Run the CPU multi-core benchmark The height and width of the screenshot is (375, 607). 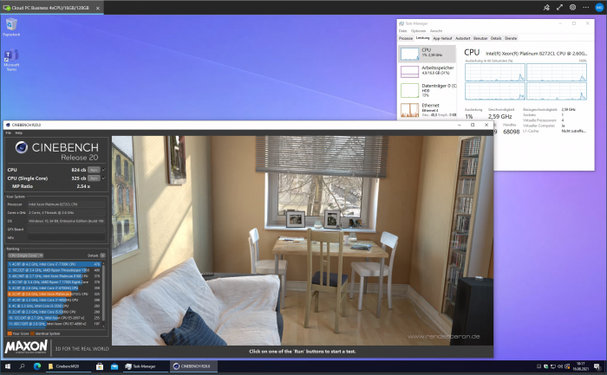tap(94, 170)
